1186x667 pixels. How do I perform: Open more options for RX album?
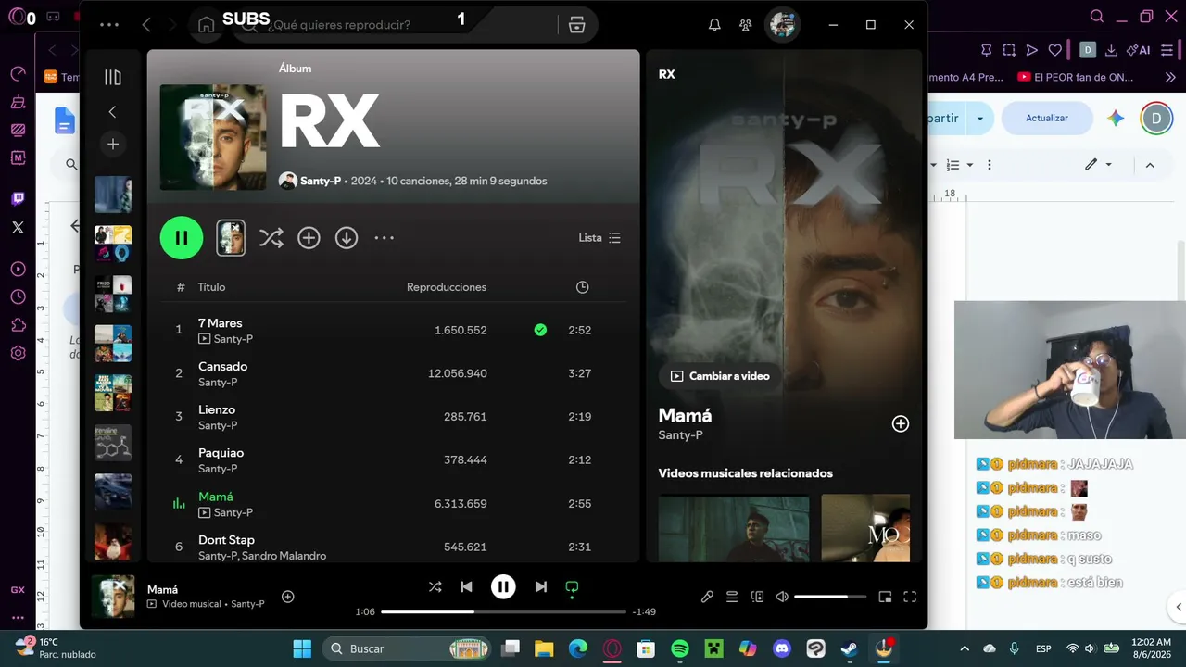385,238
